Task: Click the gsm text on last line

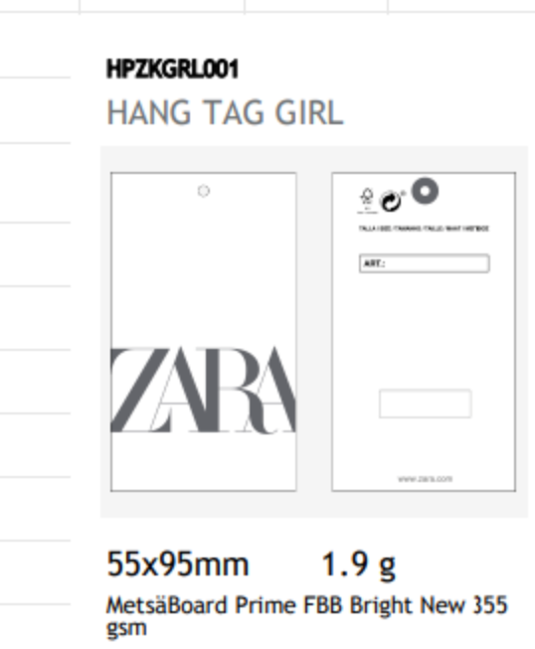Action: click(126, 628)
